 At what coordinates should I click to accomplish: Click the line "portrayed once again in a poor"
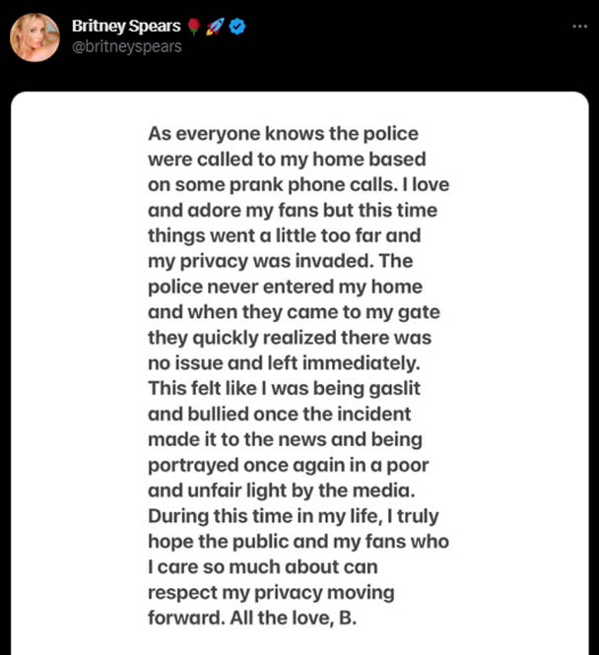coord(289,465)
